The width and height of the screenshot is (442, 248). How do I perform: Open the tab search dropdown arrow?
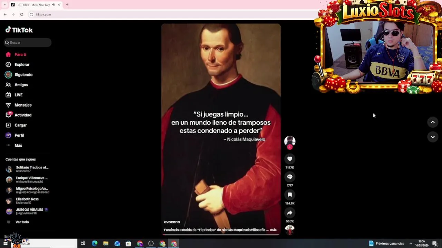[4, 5]
